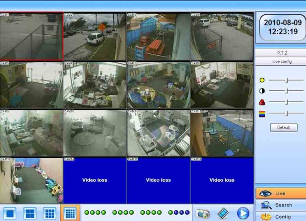The width and height of the screenshot is (306, 221).
Task: Click the eye icon beside Live
Action: 265,194
